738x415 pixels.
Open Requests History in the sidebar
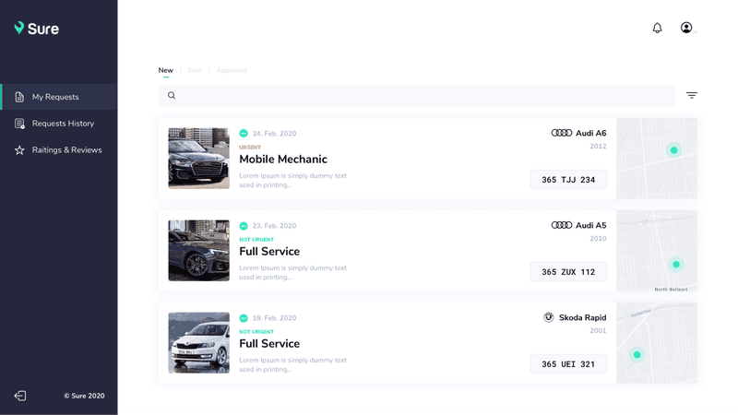coord(63,124)
